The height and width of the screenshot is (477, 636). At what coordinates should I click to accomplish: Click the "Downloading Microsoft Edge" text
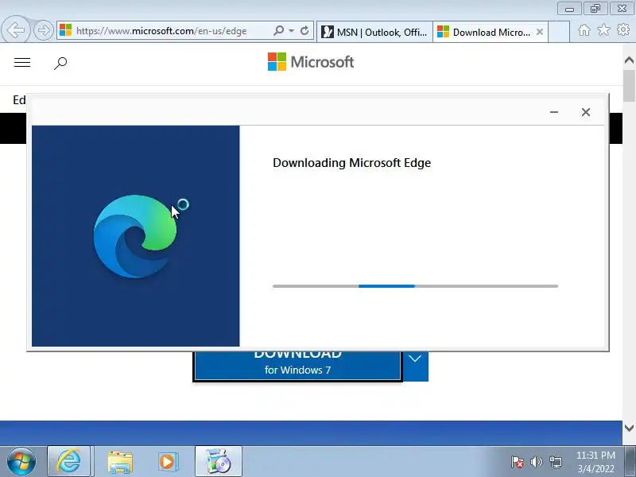click(351, 163)
